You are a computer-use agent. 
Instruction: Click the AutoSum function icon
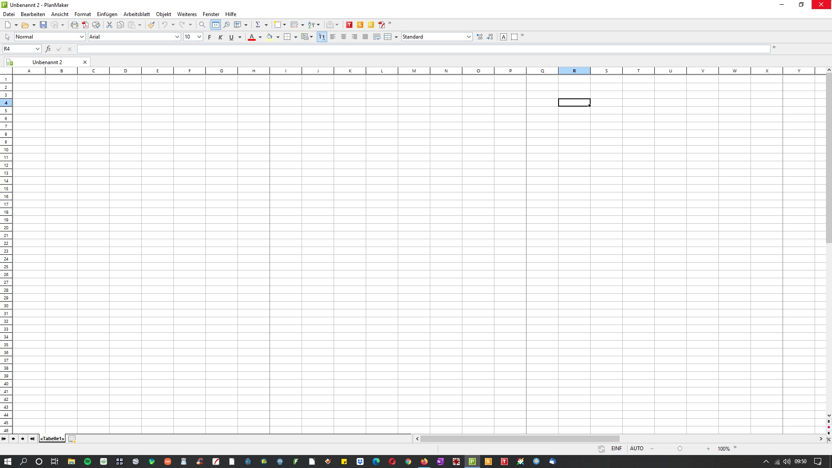[x=258, y=24]
